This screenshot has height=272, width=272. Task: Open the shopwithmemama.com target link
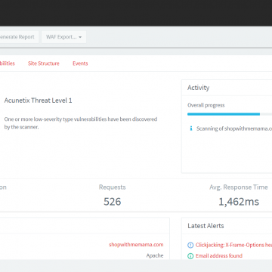click(136, 245)
